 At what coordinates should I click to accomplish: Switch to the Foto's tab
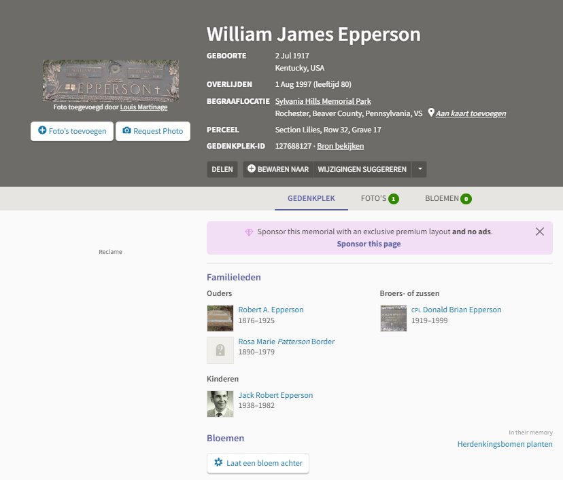379,198
